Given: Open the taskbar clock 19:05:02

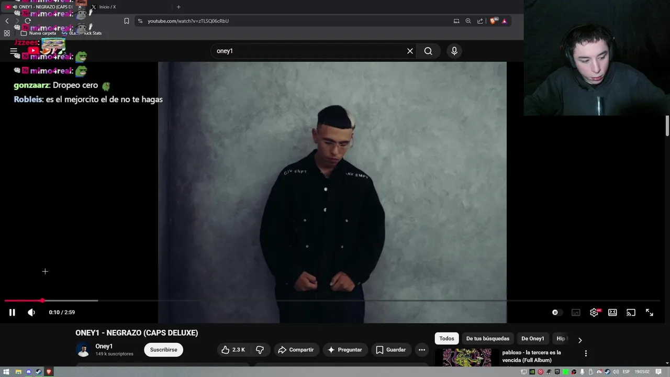Looking at the screenshot, I should [x=642, y=372].
